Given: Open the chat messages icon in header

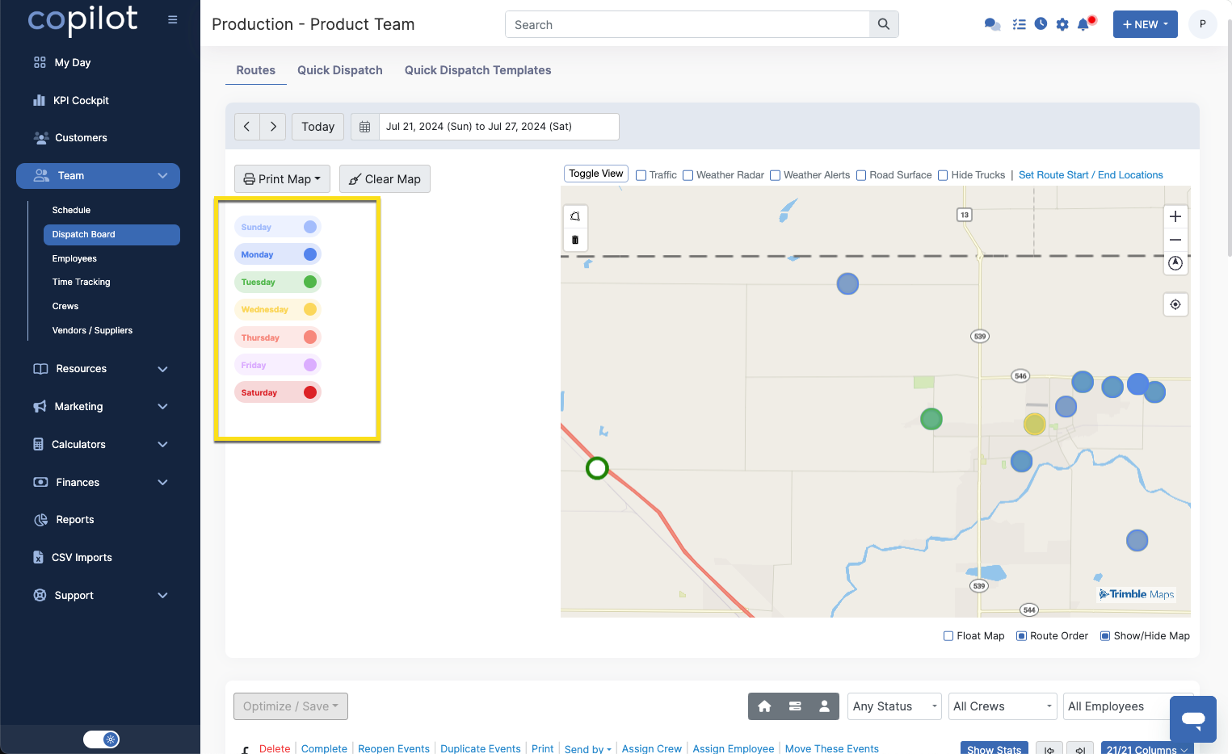Looking at the screenshot, I should pyautogui.click(x=992, y=24).
